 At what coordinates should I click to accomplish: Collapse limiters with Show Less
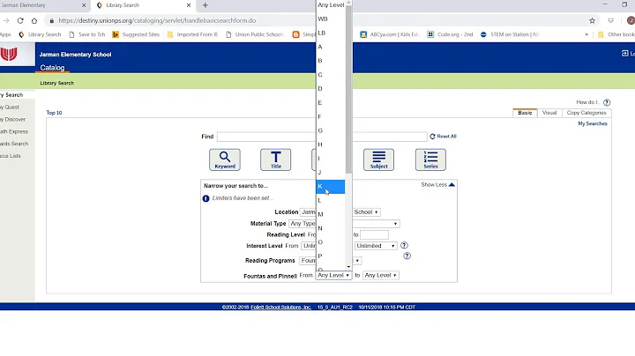[437, 184]
